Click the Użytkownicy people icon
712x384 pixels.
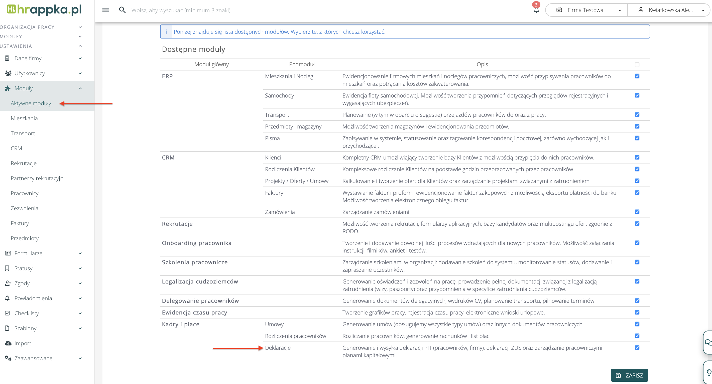click(8, 73)
